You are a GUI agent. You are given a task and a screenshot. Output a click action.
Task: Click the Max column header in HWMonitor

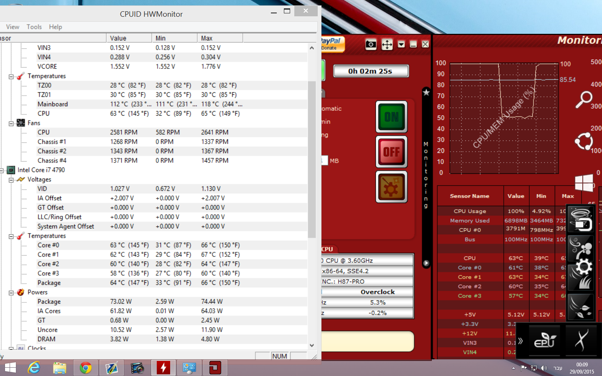pyautogui.click(x=220, y=38)
